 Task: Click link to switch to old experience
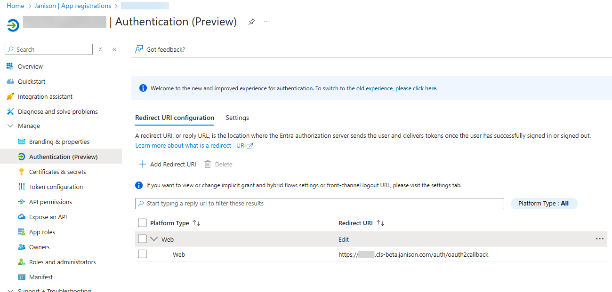point(376,88)
